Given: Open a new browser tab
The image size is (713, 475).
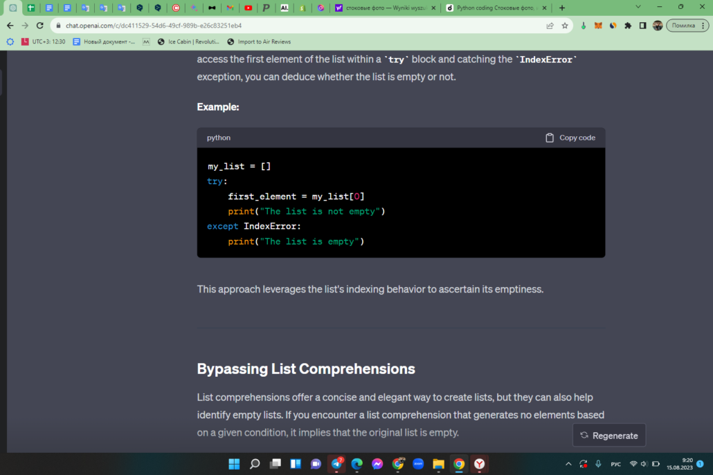Looking at the screenshot, I should (562, 8).
